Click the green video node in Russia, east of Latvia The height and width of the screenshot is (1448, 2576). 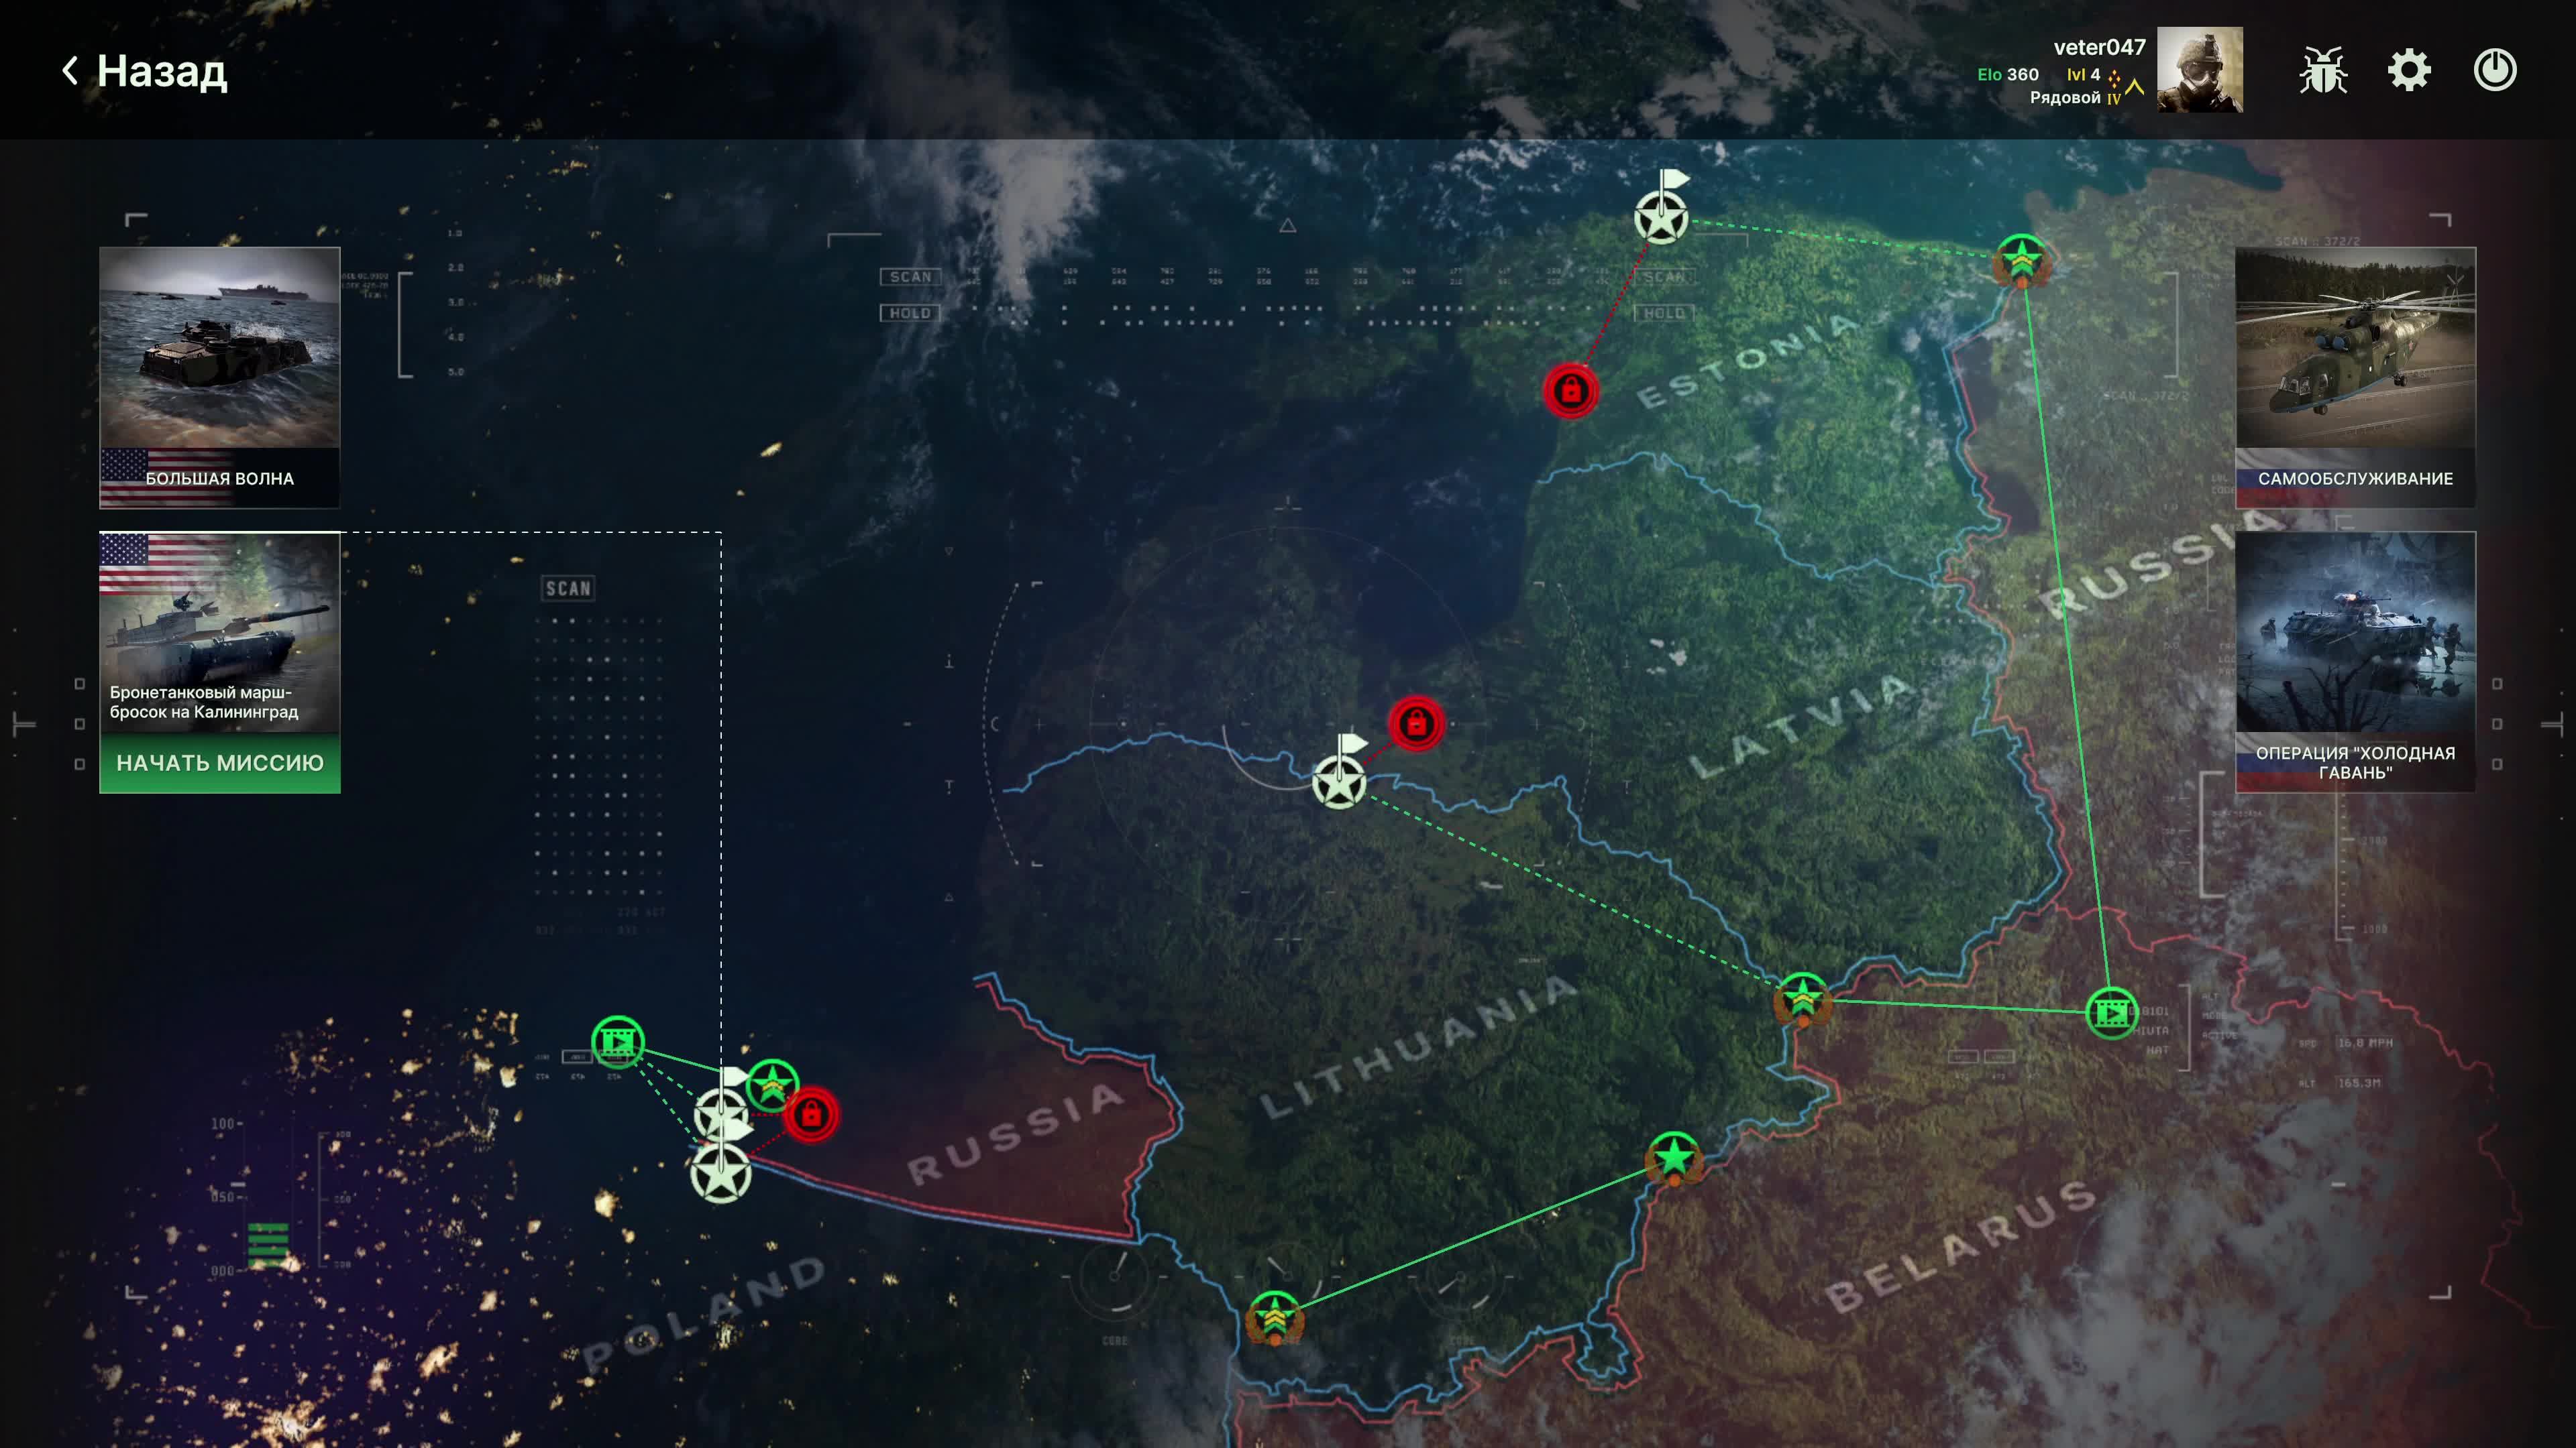(2111, 1014)
